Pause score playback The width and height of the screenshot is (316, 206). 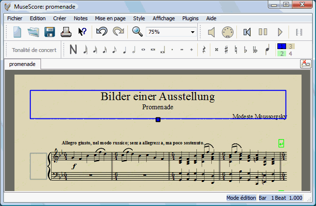[x=263, y=32]
